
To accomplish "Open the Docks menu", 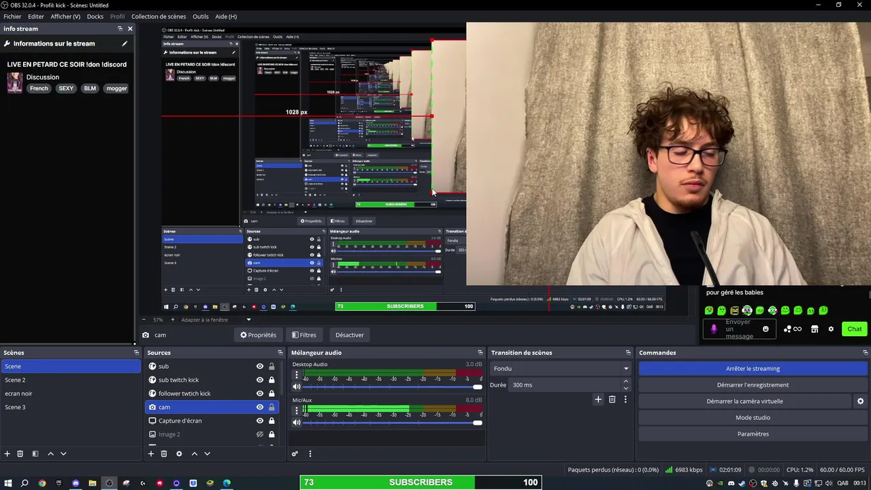I will [95, 16].
